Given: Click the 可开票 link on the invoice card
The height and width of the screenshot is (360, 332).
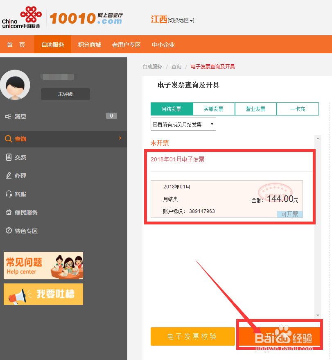Looking at the screenshot, I should point(289,214).
